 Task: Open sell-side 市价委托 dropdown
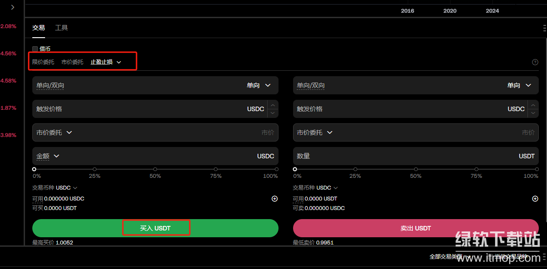(x=314, y=132)
